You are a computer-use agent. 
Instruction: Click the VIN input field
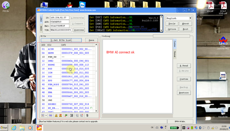click(x=61, y=30)
